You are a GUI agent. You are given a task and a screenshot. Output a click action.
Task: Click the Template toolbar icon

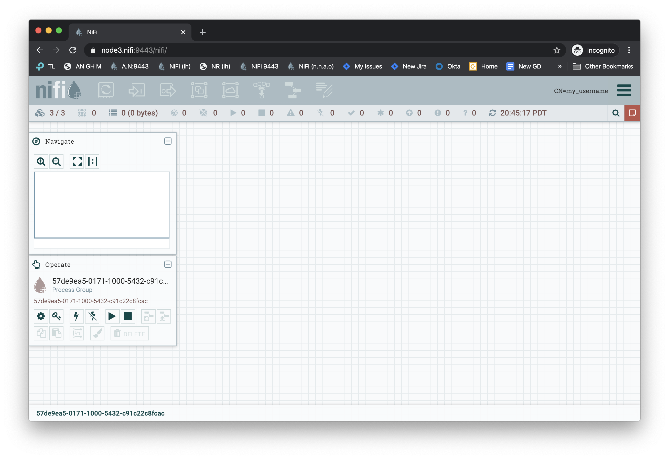click(x=292, y=90)
